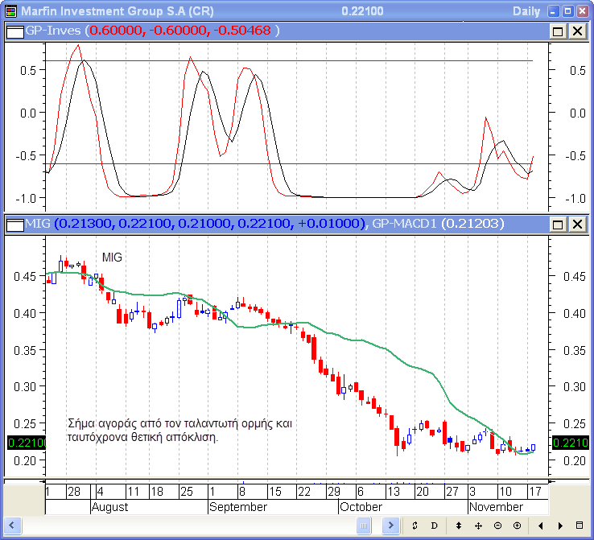Click the scrollbar right arrow button
The image size is (594, 540).
click(x=391, y=526)
